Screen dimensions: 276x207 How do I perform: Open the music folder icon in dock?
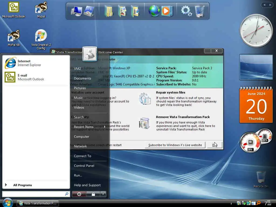[135, 11]
